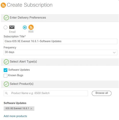The height and width of the screenshot is (120, 119).
Task: Click the Browse all button
Action: point(102,93)
